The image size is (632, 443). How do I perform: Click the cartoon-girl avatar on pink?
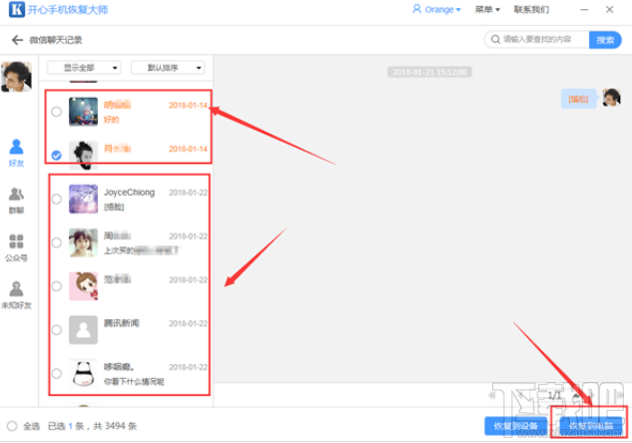[84, 286]
